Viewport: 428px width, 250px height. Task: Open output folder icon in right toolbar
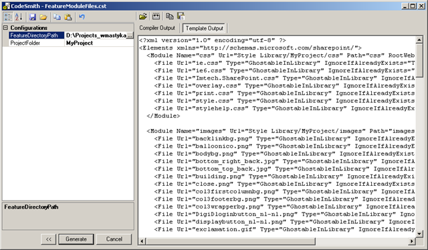pyautogui.click(x=142, y=16)
